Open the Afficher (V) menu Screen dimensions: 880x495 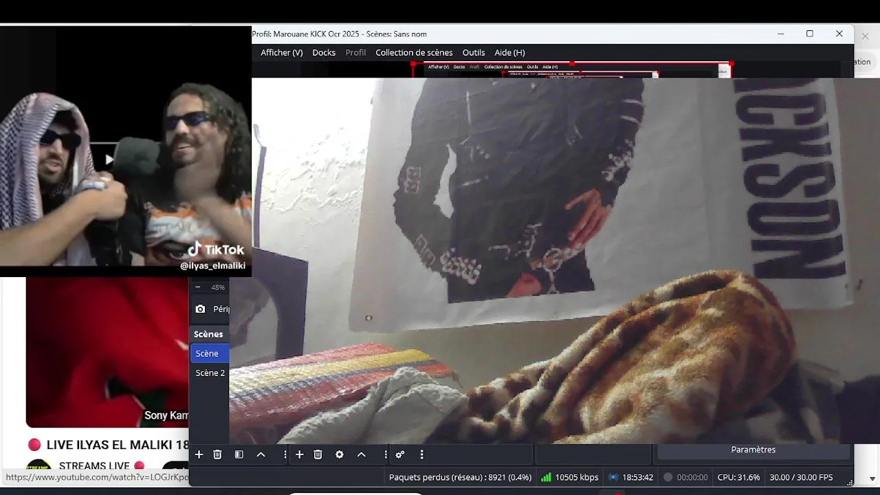281,52
